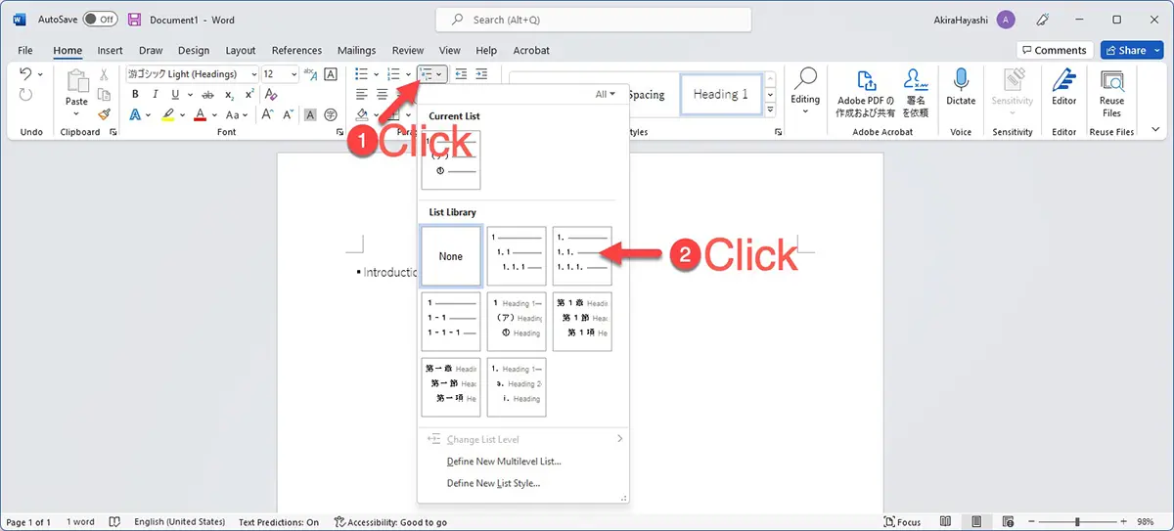Image resolution: width=1174 pixels, height=531 pixels.
Task: Toggle Bold formatting
Action: point(135,95)
